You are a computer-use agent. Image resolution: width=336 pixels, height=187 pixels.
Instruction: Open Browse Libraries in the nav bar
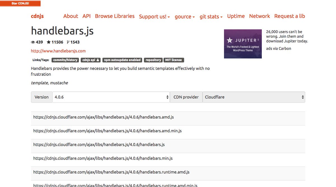115,16
